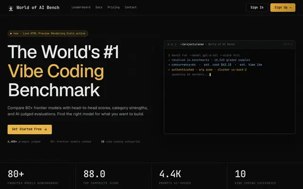The height and width of the screenshot is (189, 303).
Task: Click the 'resolved 14 benchmarks' terminal line
Action: 209,60
